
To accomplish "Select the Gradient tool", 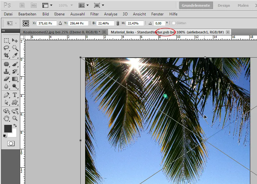I will pyautogui.click(x=15, y=79).
